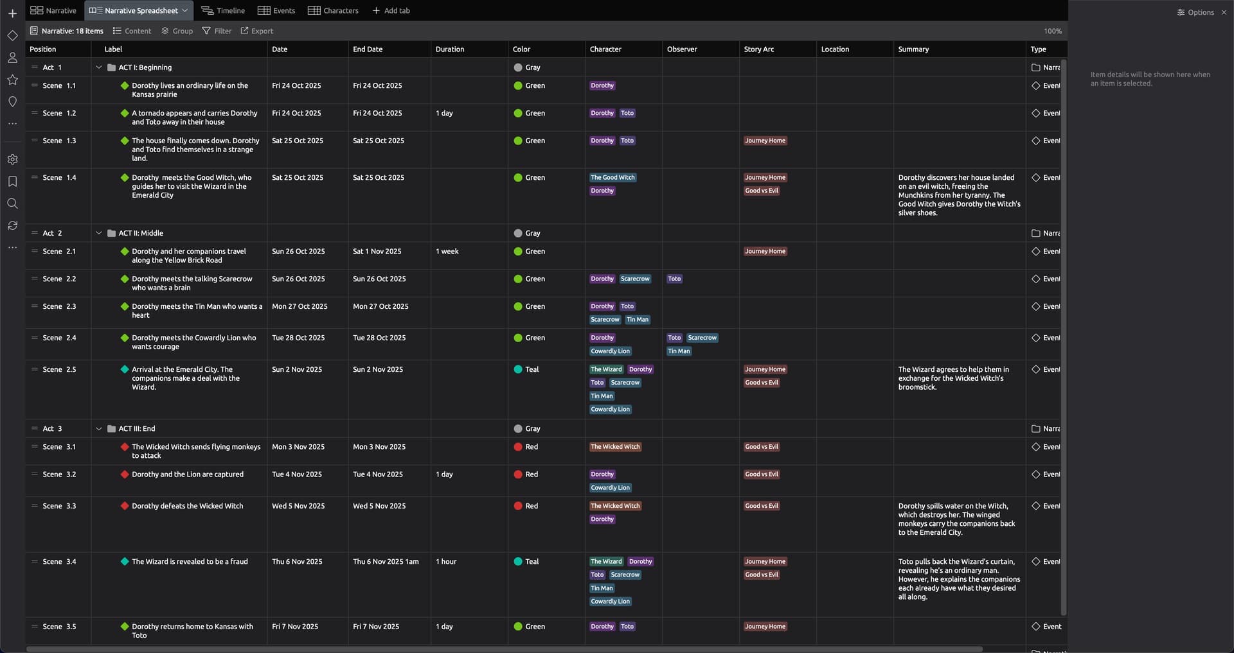This screenshot has height=653, width=1234.
Task: Open the Filter menu in the toolbar
Action: click(x=217, y=31)
